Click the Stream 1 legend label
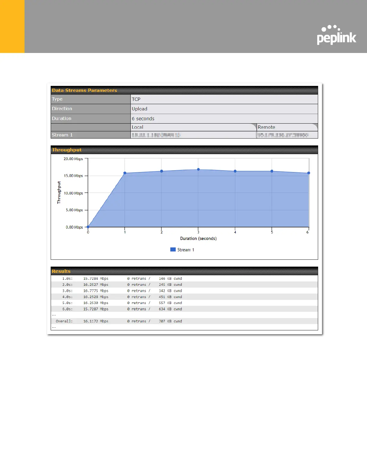This screenshot has width=367, height=474. [186, 250]
